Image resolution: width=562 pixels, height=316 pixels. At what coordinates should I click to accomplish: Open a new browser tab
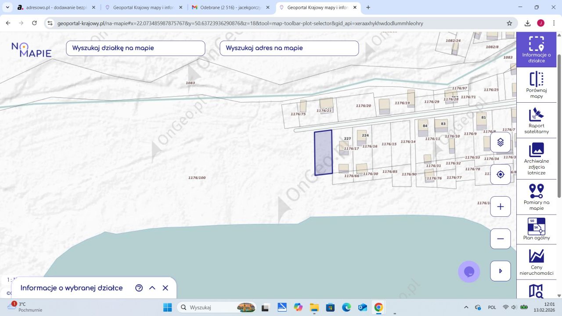click(x=368, y=7)
